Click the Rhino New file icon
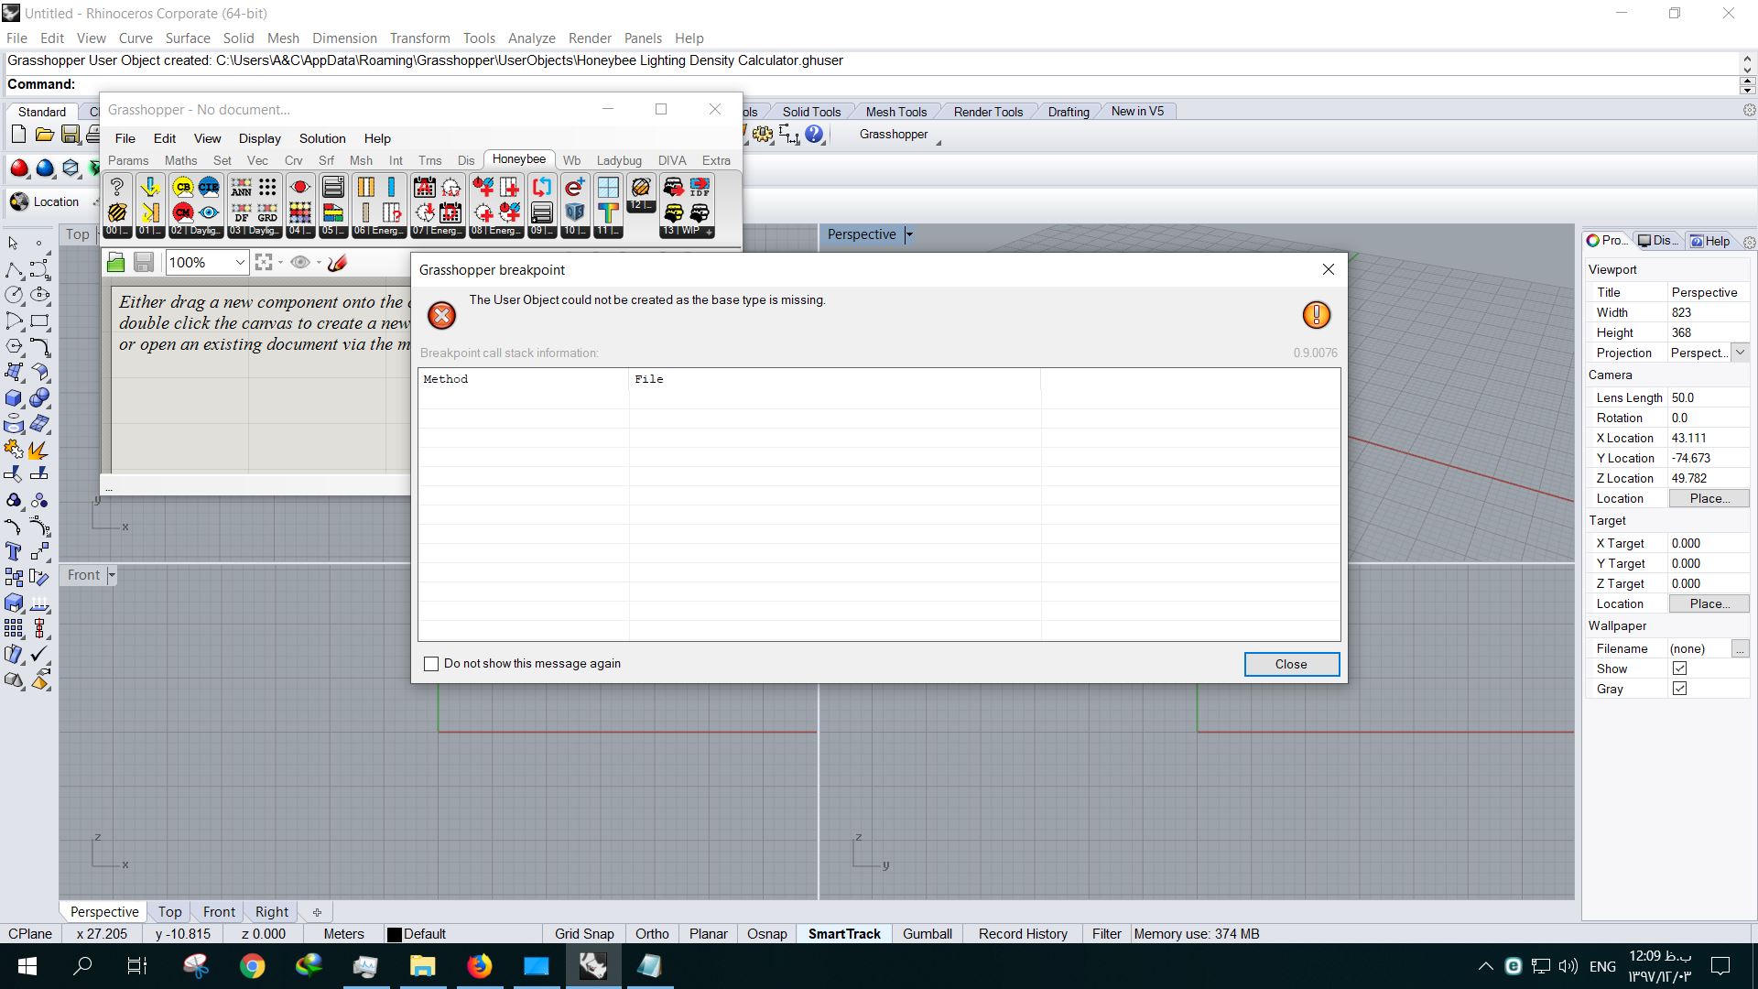This screenshot has height=989, width=1758. [18, 135]
